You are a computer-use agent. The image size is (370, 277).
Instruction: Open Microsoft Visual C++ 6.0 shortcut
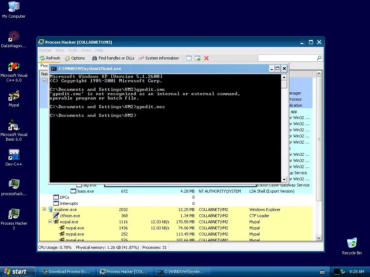(14, 72)
